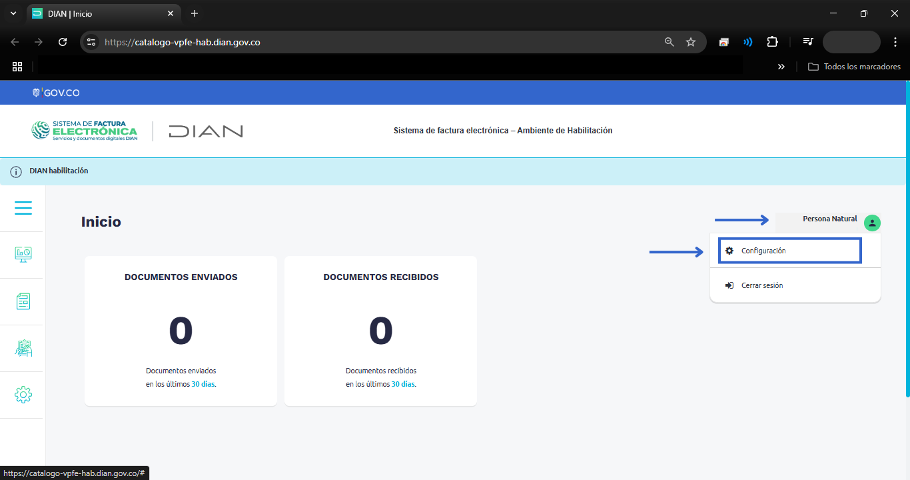Click the clipboard signing icon in the sidebar
Screen dimensions: 910x480
pyautogui.click(x=23, y=348)
